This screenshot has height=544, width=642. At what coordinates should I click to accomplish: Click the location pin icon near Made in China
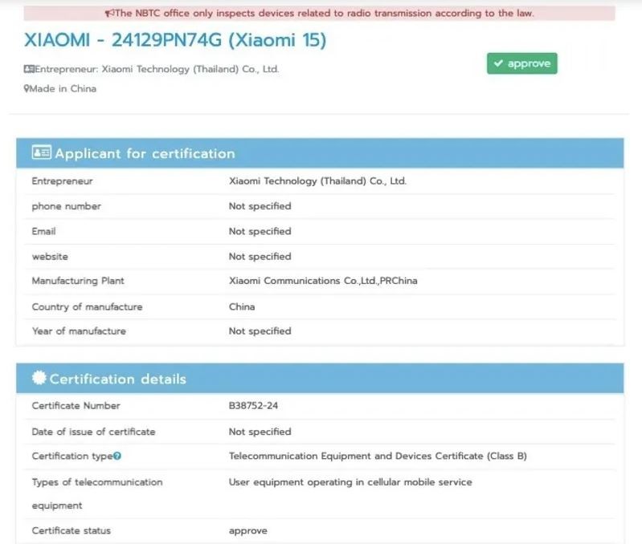tap(27, 89)
